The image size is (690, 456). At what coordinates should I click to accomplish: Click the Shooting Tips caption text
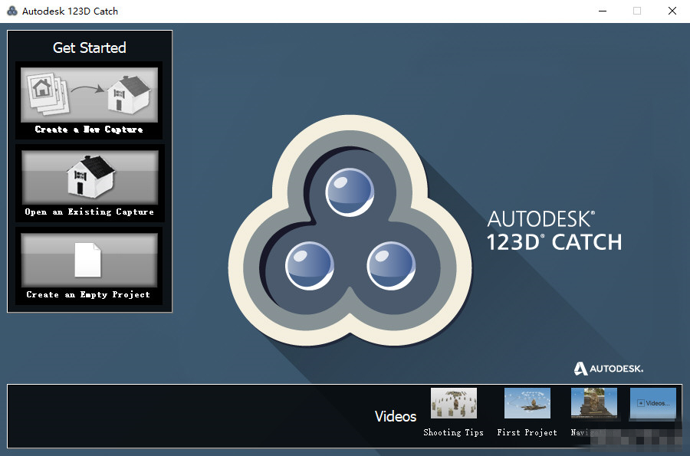pos(453,433)
